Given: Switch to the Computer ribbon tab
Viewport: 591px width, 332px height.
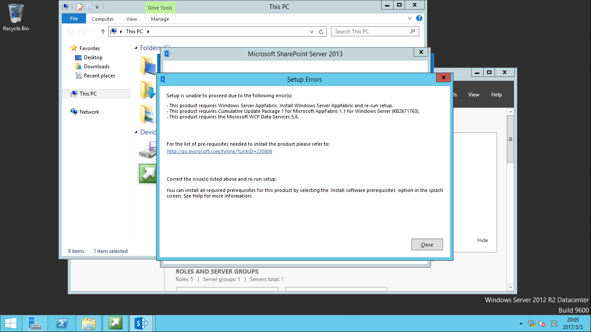Looking at the screenshot, I should pos(103,19).
